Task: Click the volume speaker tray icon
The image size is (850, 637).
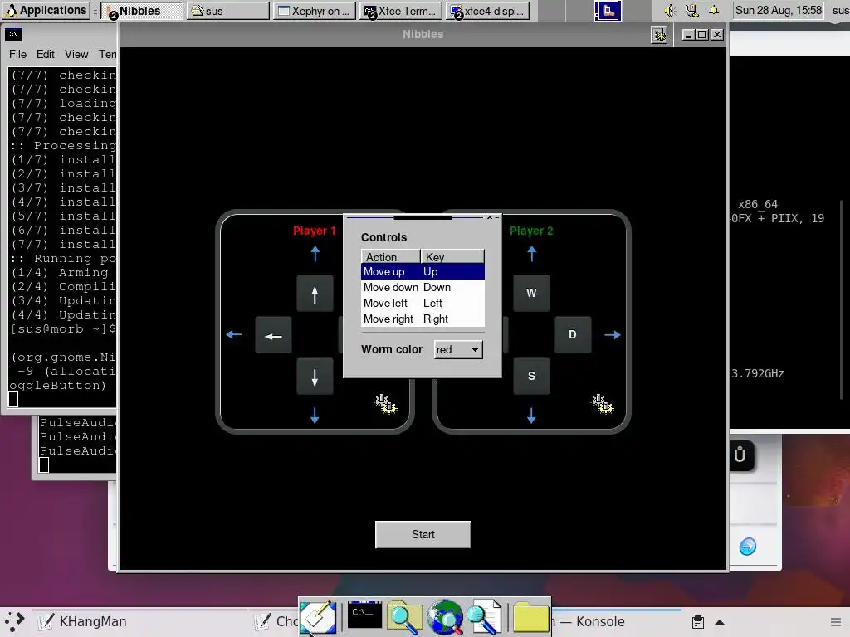Action: (670, 10)
